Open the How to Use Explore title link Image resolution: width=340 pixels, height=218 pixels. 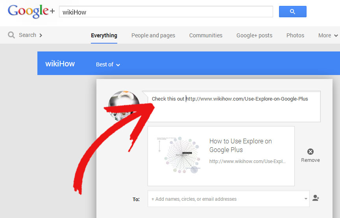click(x=240, y=145)
